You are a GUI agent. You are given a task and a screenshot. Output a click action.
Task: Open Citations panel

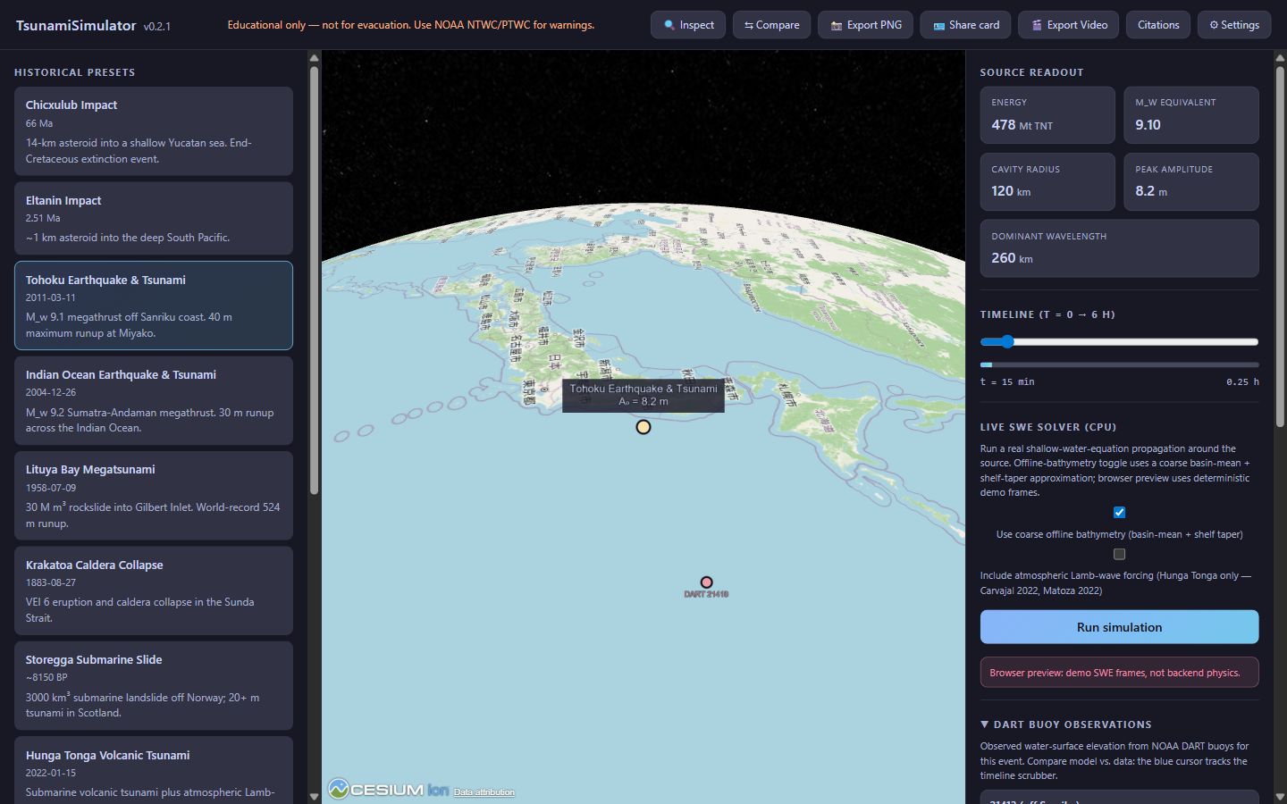click(1158, 25)
